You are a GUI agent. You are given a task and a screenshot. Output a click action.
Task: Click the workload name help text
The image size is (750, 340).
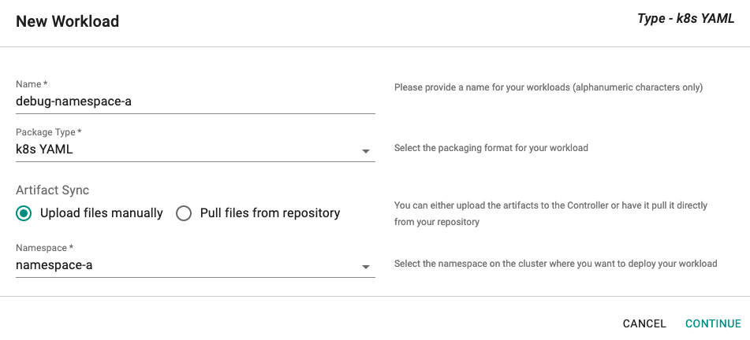pos(548,87)
